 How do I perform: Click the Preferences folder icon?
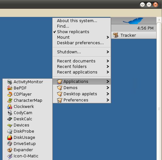click(x=60, y=100)
